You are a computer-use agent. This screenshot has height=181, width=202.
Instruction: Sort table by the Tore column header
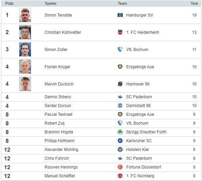pyautogui.click(x=194, y=3)
